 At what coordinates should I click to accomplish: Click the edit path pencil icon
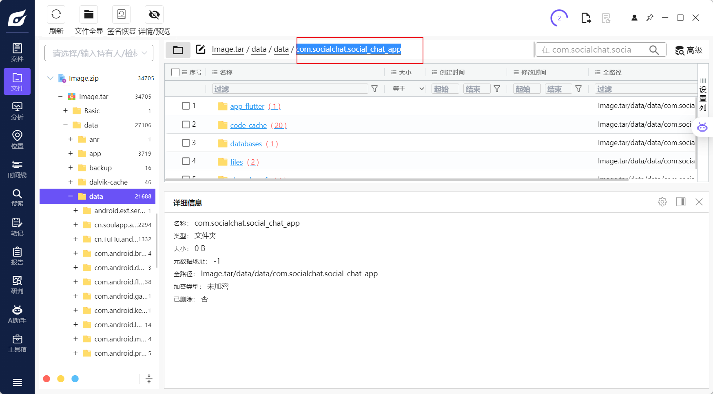click(x=201, y=49)
